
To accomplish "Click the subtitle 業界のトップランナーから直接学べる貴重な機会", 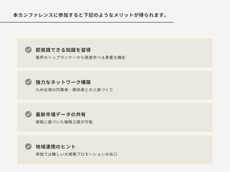I will click(80, 58).
